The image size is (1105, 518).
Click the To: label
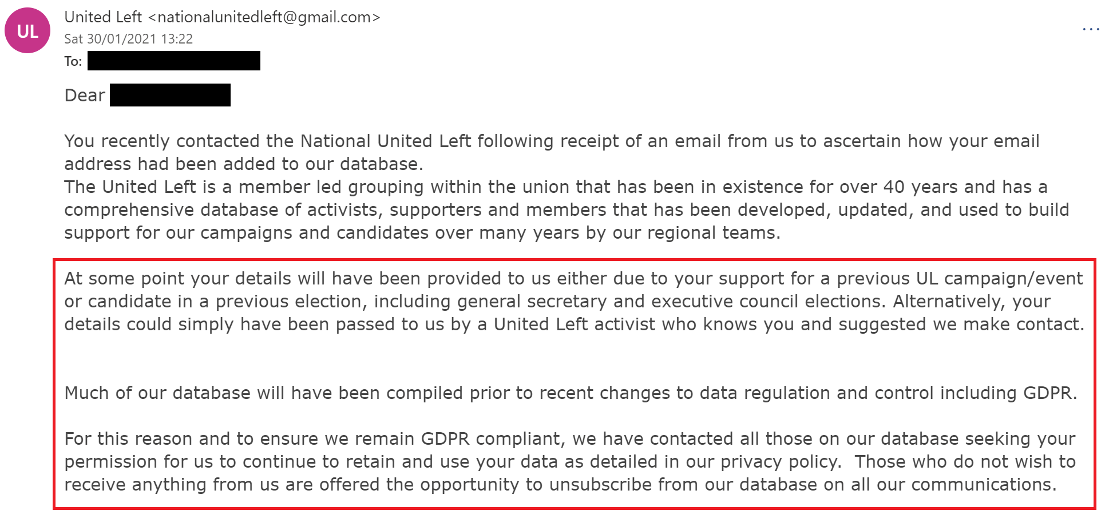point(73,61)
